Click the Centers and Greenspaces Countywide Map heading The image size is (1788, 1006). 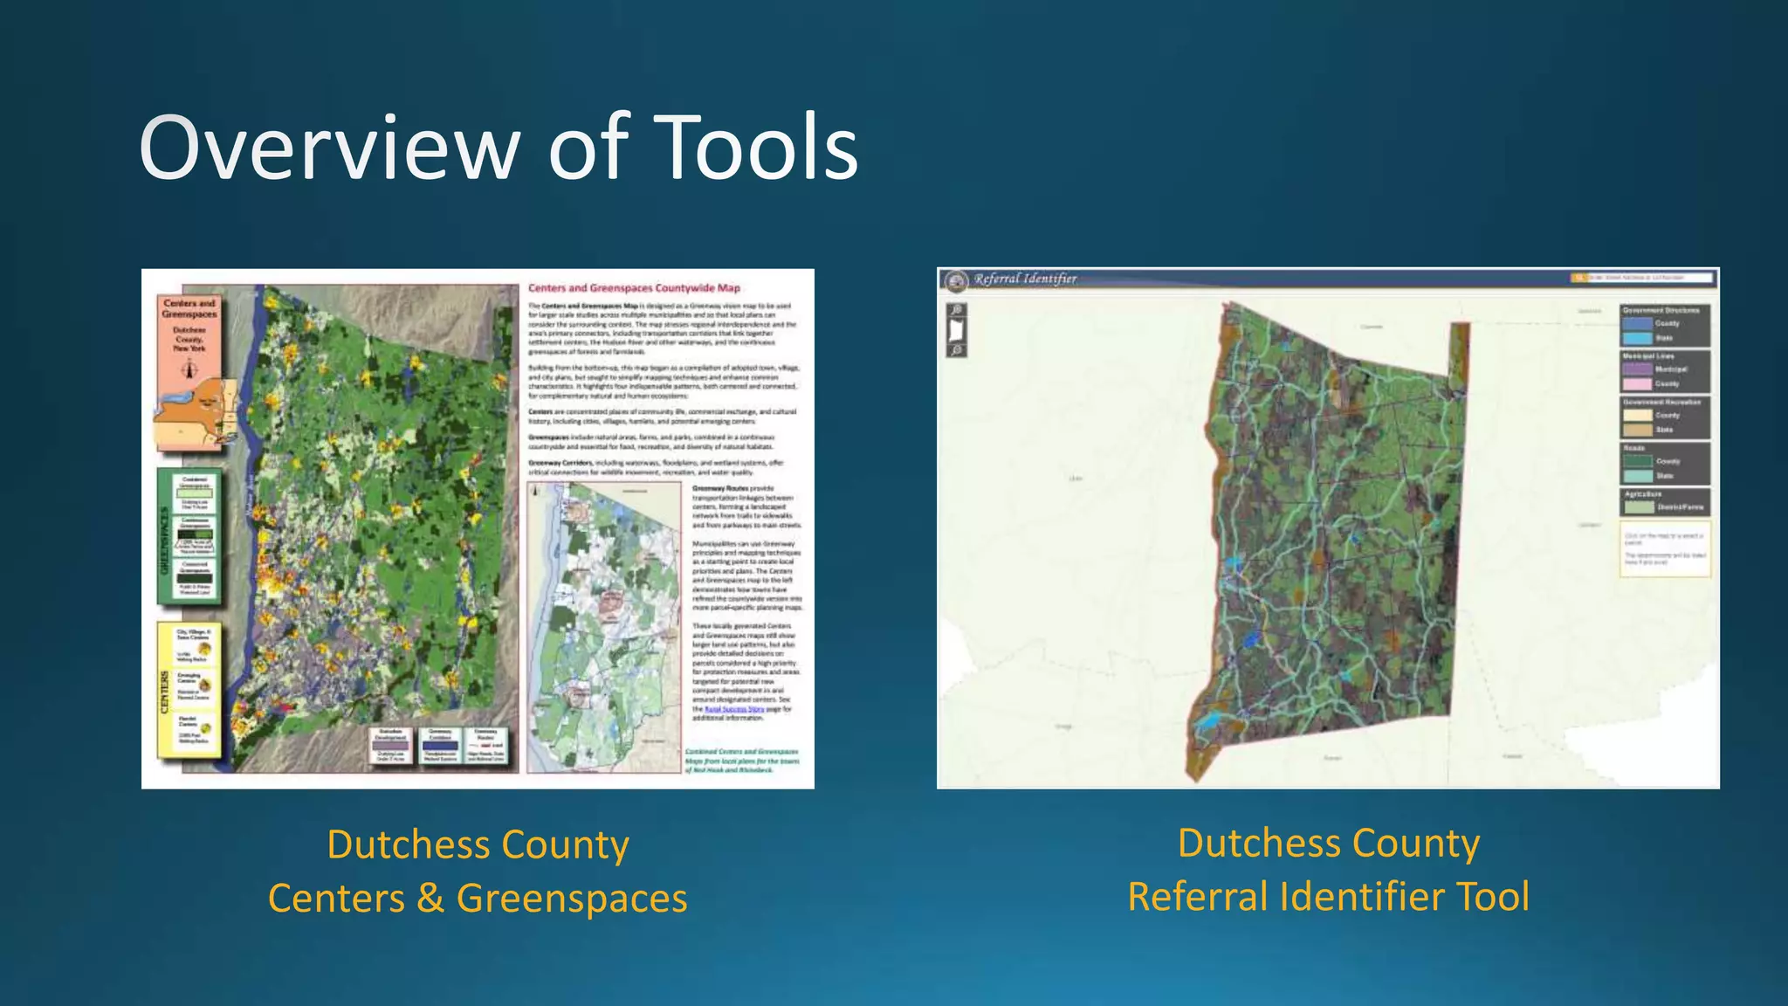pyautogui.click(x=634, y=287)
